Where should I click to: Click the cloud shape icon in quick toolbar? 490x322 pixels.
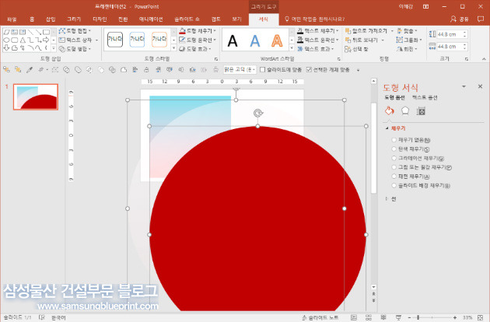(x=124, y=70)
